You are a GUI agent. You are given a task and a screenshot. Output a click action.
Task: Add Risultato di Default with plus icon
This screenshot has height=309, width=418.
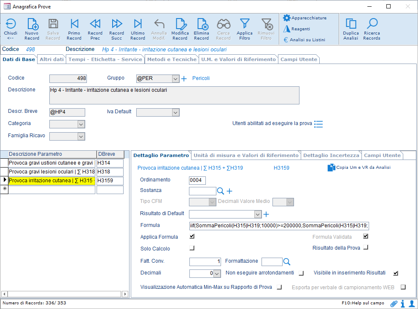[x=266, y=214]
